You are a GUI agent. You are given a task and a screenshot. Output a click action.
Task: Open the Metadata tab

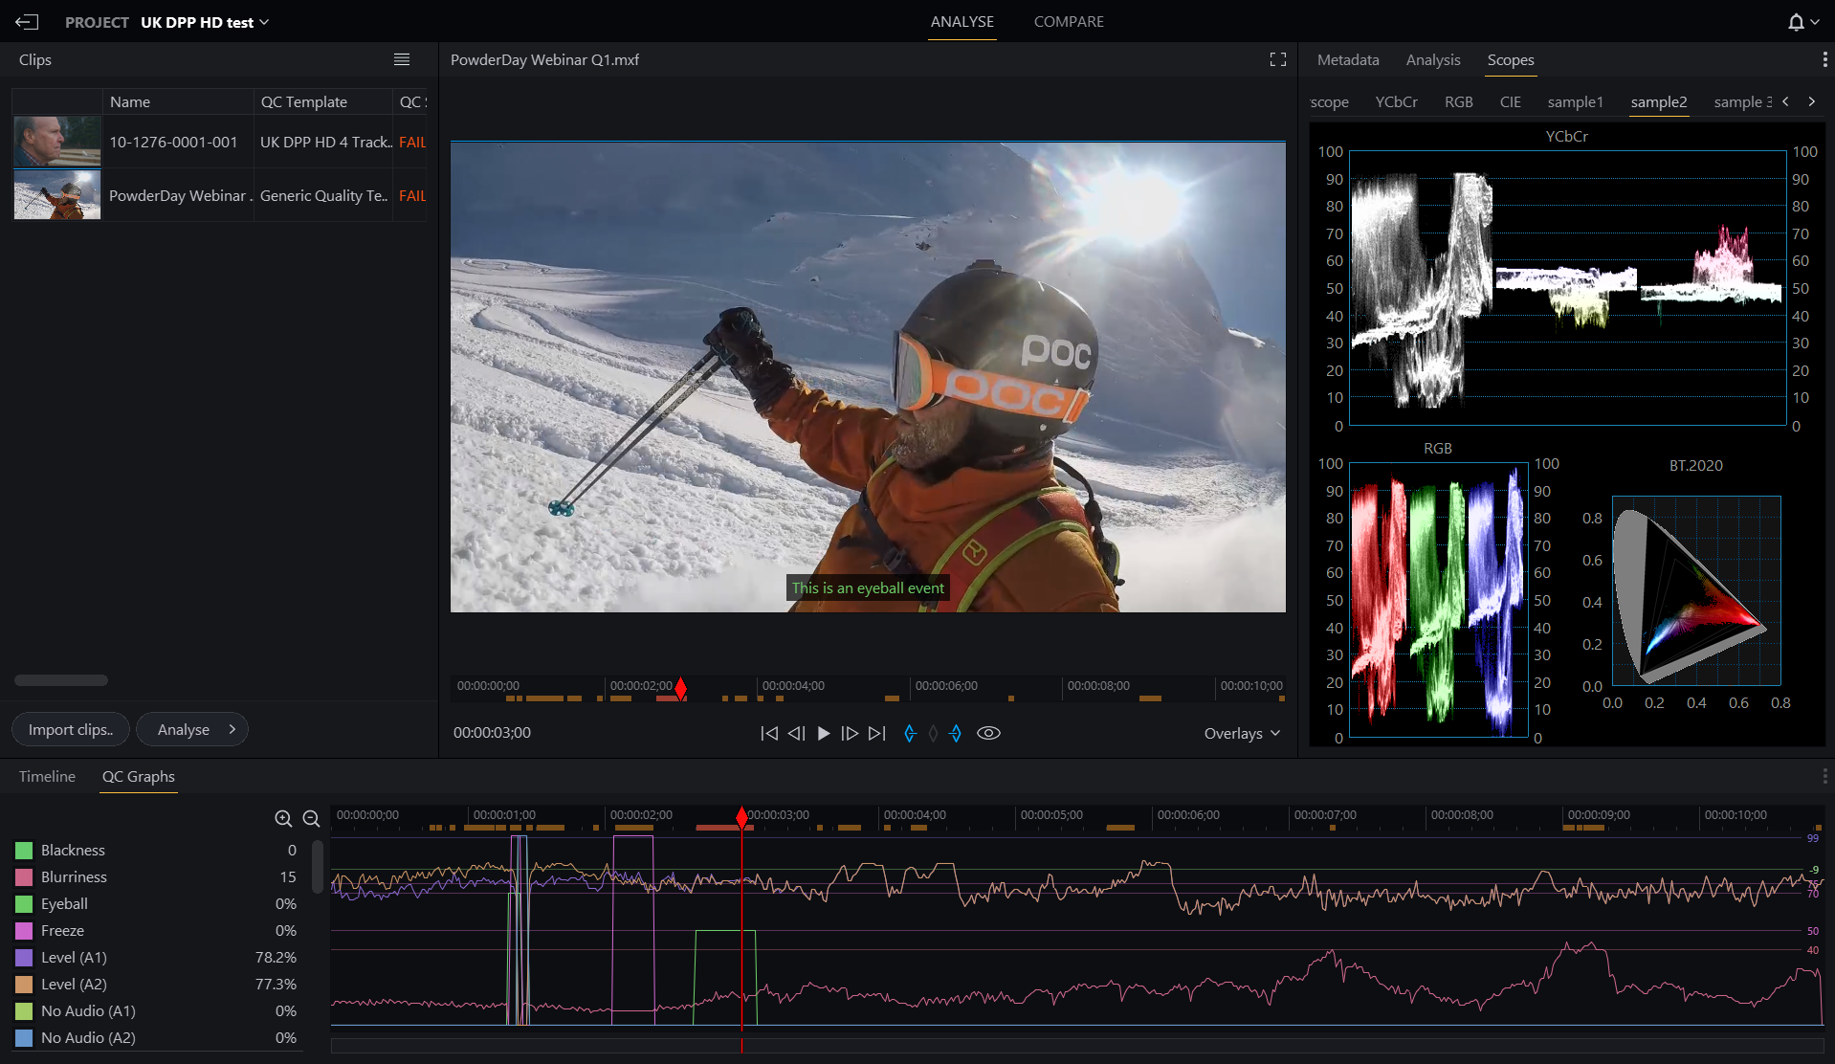click(x=1347, y=59)
